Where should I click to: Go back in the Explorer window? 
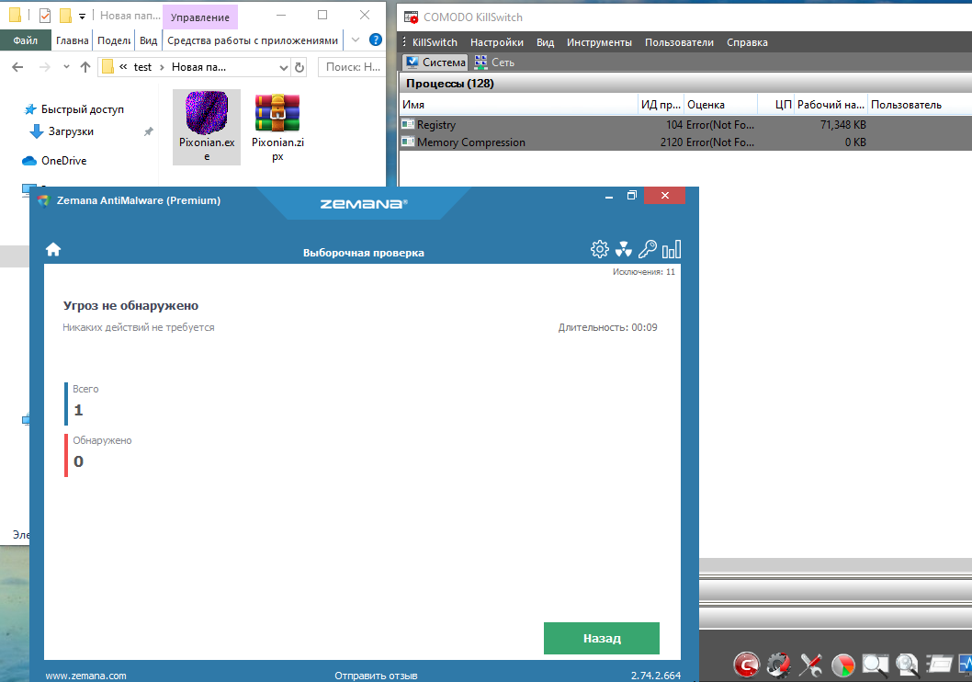pos(17,67)
